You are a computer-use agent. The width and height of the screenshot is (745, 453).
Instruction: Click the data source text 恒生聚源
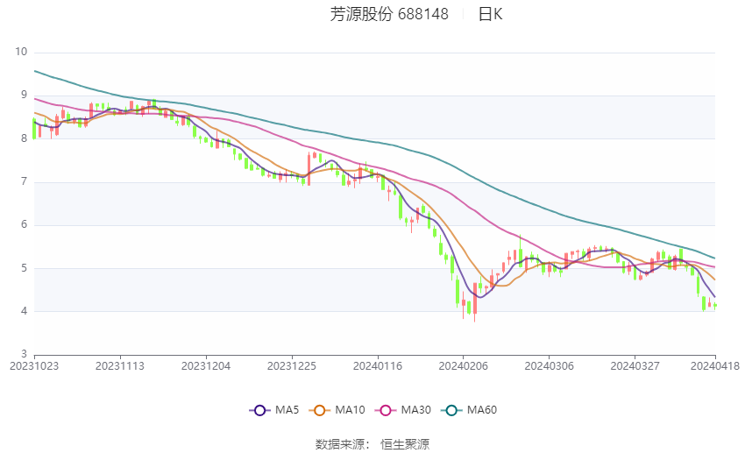pyautogui.click(x=405, y=444)
